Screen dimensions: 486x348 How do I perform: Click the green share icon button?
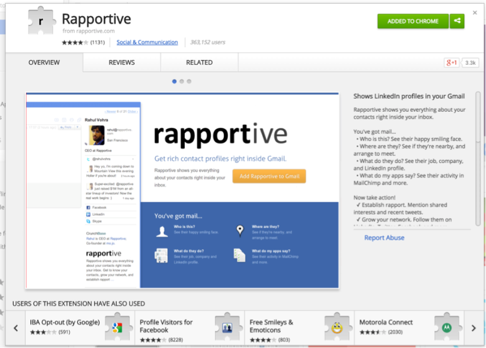pyautogui.click(x=457, y=21)
